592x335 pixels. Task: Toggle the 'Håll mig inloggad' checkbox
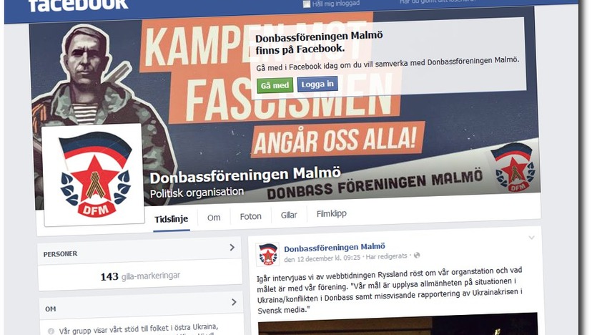[x=307, y=4]
